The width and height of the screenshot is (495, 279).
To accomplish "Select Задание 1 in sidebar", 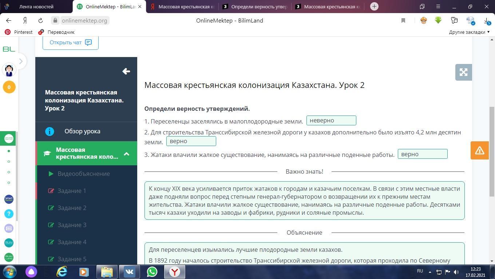I will tap(87, 191).
